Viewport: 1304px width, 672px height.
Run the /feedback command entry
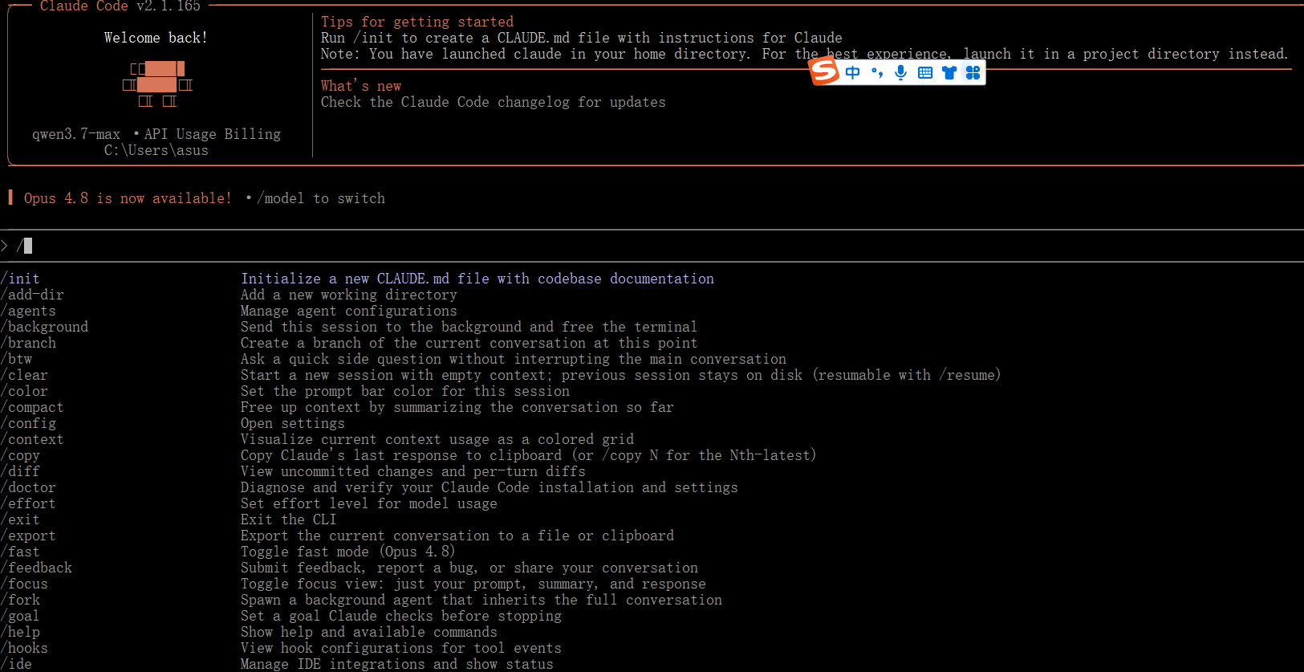[36, 568]
